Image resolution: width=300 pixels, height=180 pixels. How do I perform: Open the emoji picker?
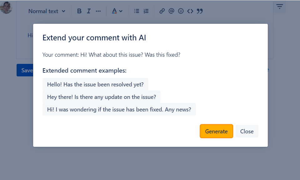click(181, 11)
